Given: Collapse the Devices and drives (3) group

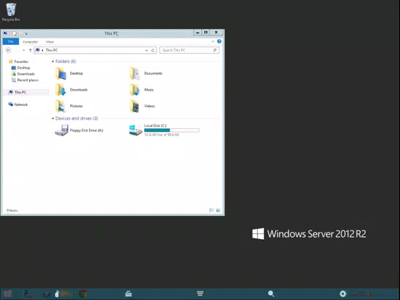Looking at the screenshot, I should tap(53, 118).
